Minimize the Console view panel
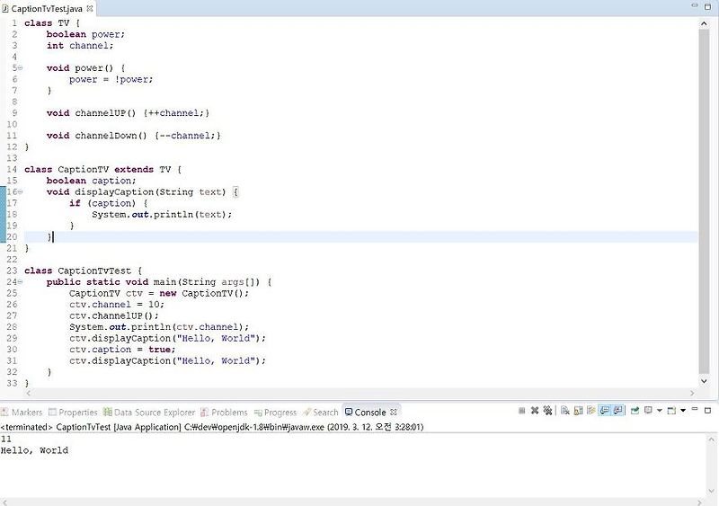Image resolution: width=719 pixels, height=506 pixels. tap(695, 409)
